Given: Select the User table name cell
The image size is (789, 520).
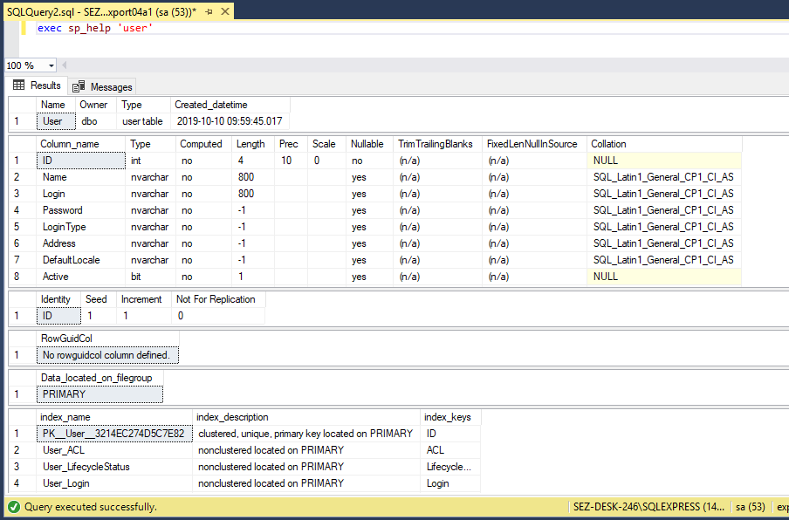Looking at the screenshot, I should tap(52, 121).
